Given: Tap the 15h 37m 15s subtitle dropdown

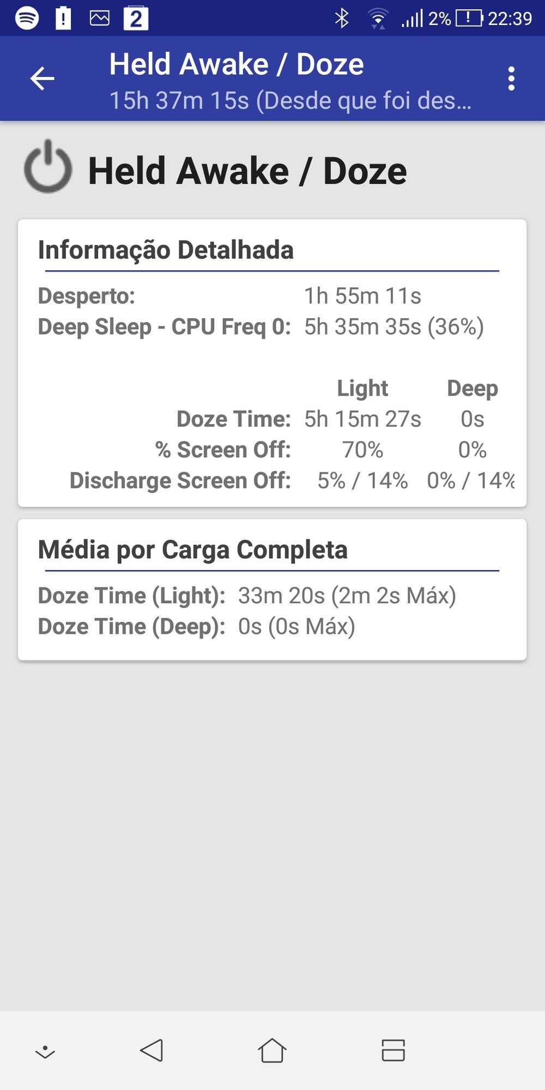Looking at the screenshot, I should click(x=290, y=100).
